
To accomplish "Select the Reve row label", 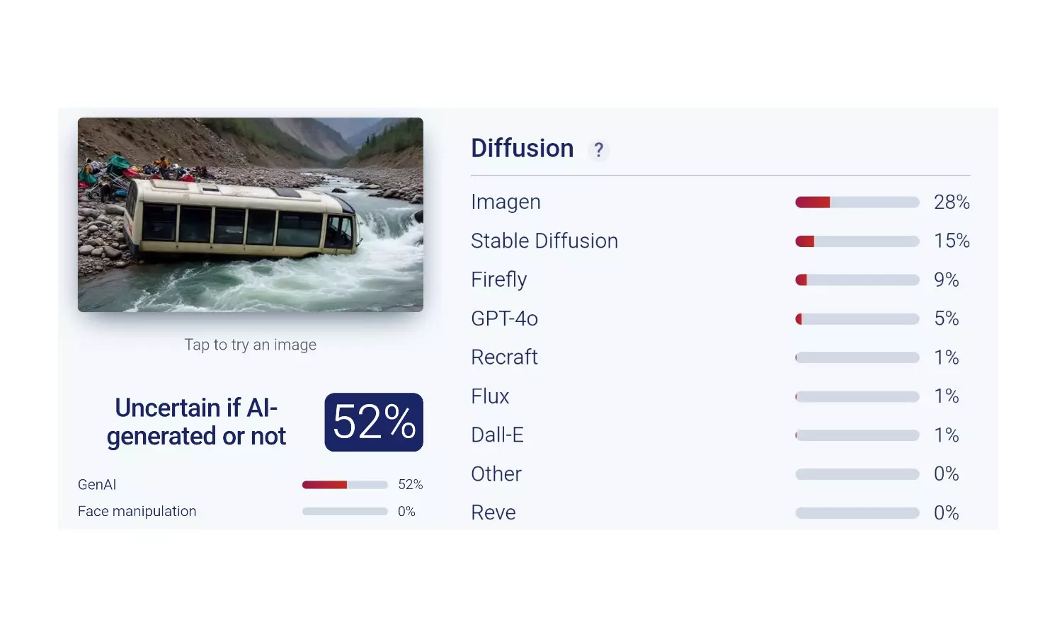I will point(493,512).
